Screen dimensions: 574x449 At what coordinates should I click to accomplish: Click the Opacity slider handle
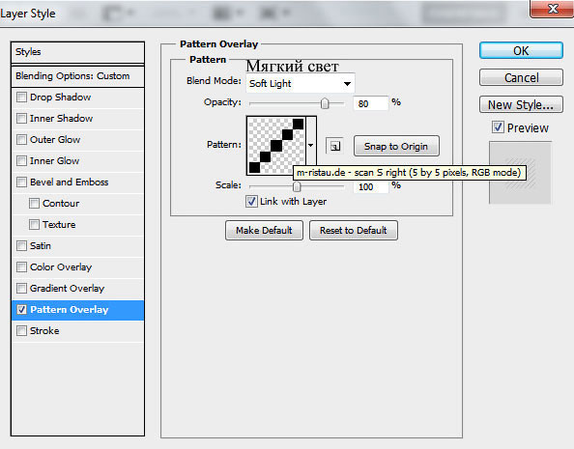click(x=325, y=104)
